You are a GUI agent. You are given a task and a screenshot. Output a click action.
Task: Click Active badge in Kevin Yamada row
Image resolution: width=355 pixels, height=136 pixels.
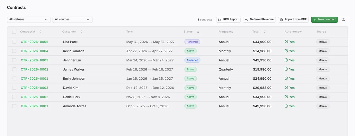(x=190, y=51)
